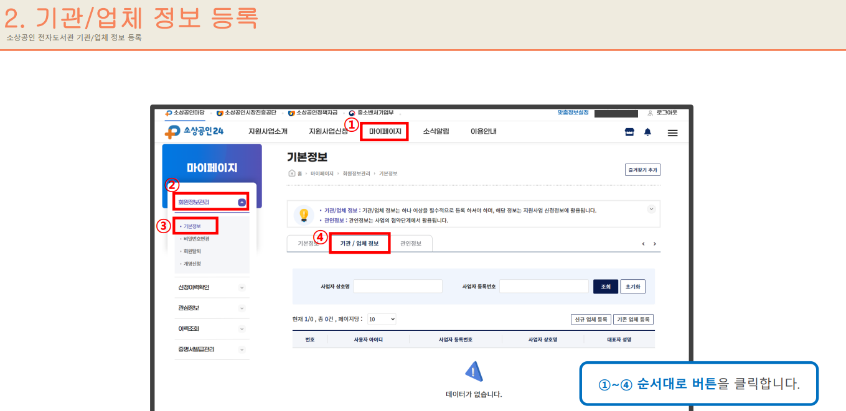Screen dimensions: 846x411
Task: Click the 조회 search button
Action: pyautogui.click(x=606, y=287)
